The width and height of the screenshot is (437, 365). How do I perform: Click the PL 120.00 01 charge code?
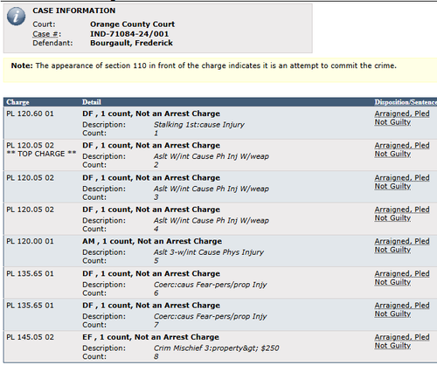pos(30,241)
